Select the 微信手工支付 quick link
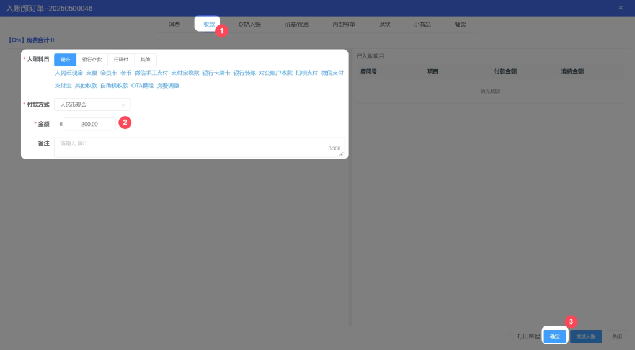Viewport: 635px width, 350px height. coord(151,73)
